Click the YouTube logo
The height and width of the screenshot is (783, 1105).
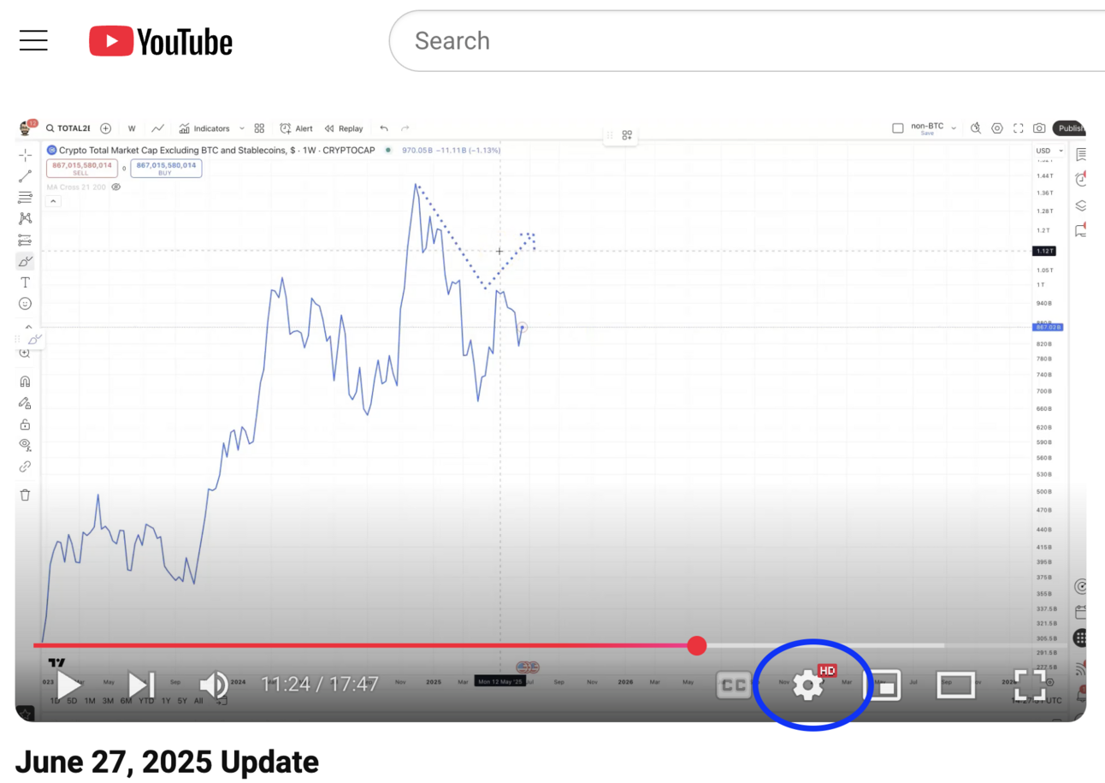click(161, 41)
